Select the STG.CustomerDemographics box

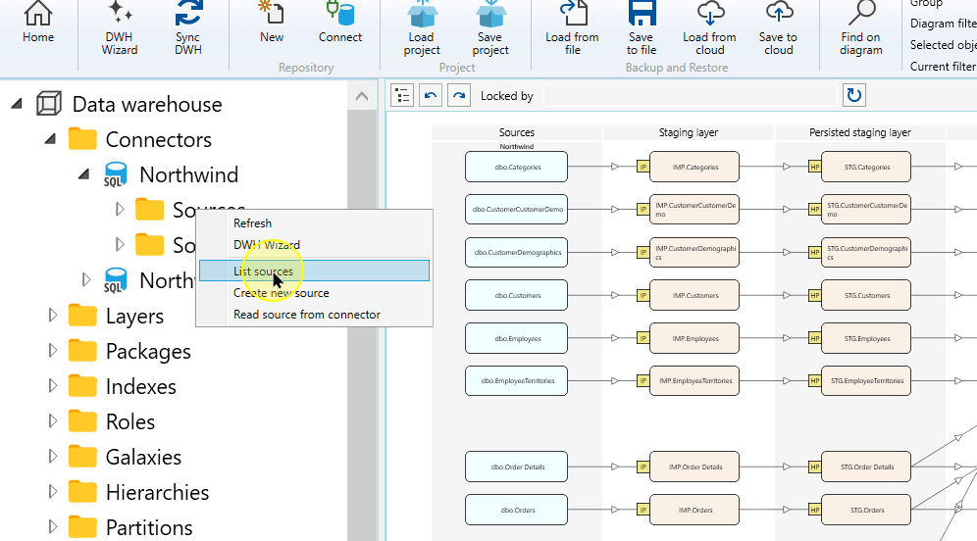pos(866,252)
